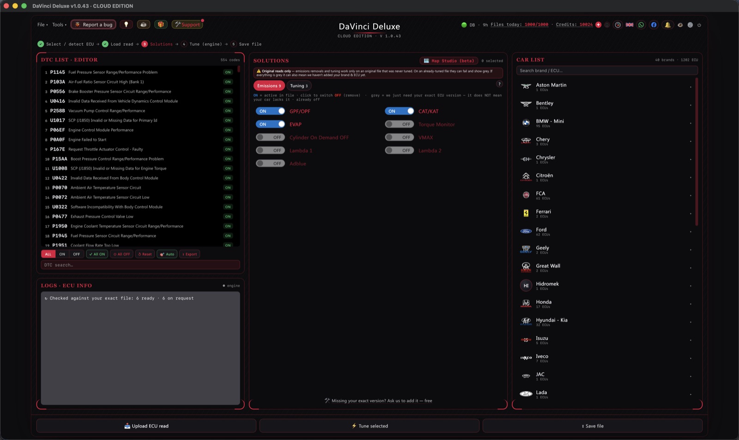Expand the Iveco brand row
This screenshot has width=739, height=440.
point(605,358)
